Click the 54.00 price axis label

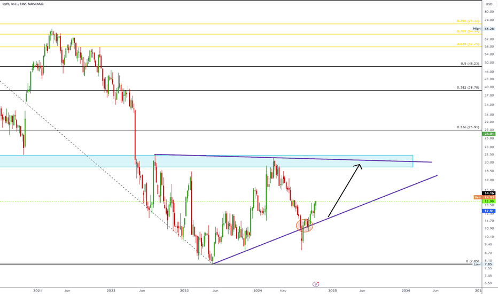(x=489, y=55)
